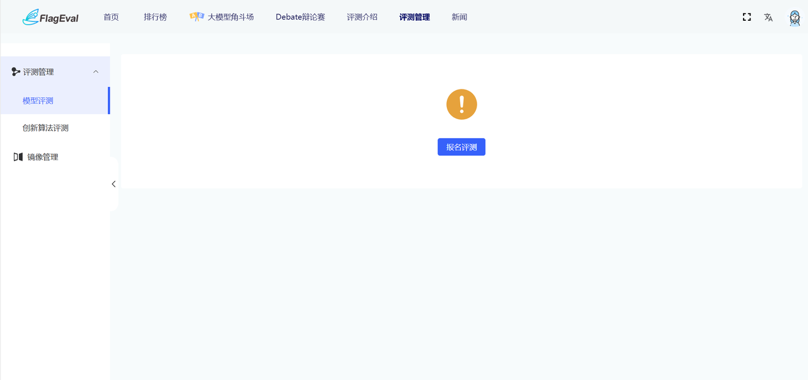Collapse the left sidebar with arrow handle
The width and height of the screenshot is (808, 380).
click(114, 184)
